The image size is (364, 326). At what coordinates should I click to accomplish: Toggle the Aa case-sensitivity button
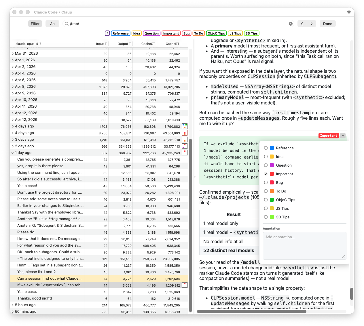click(x=52, y=24)
